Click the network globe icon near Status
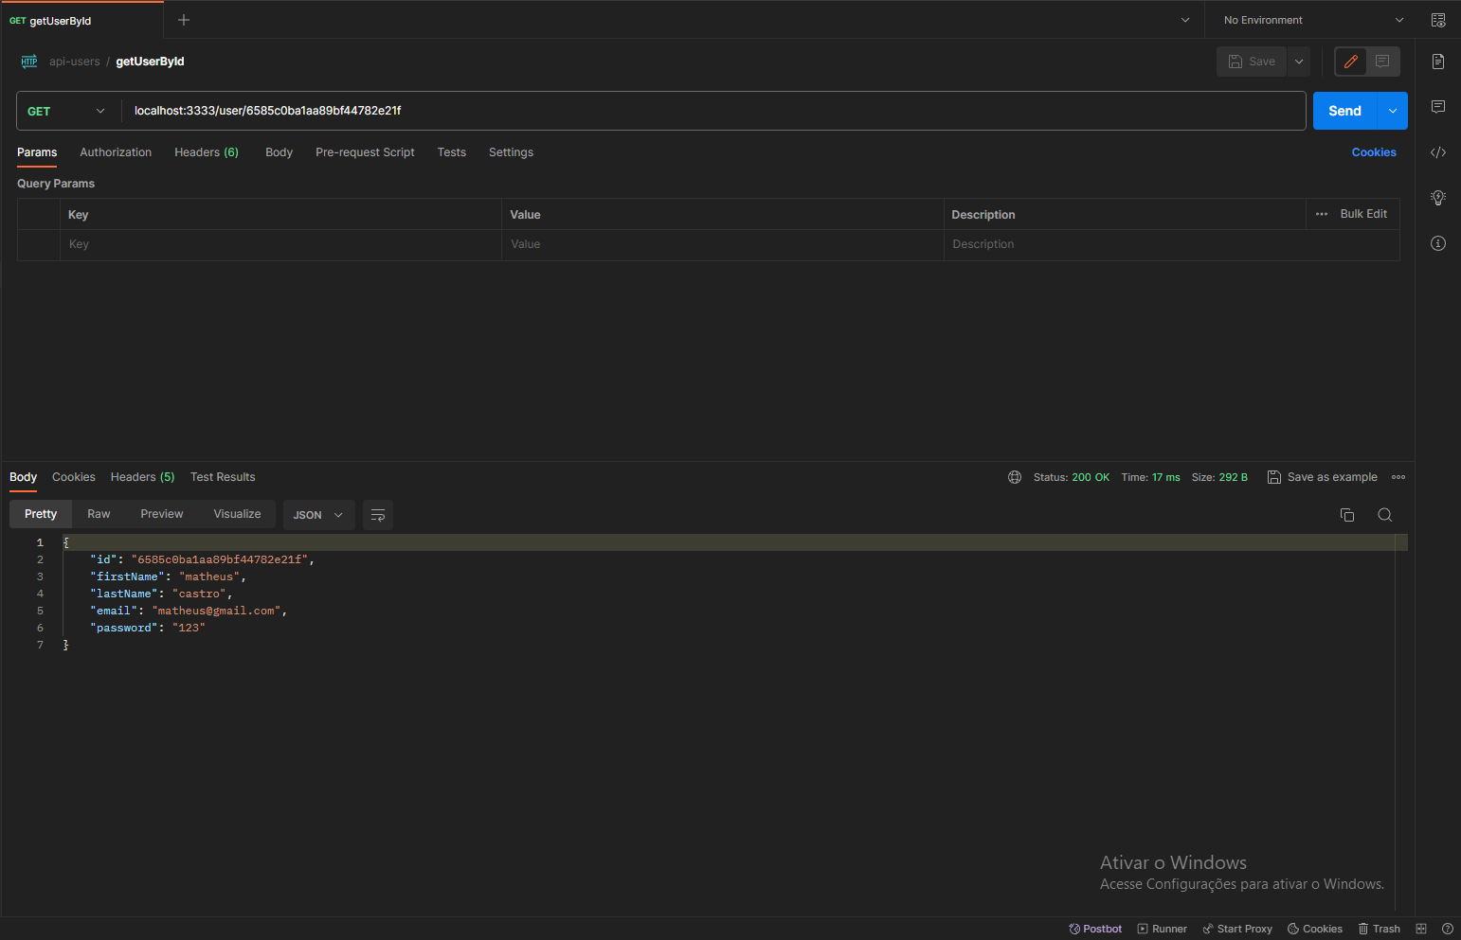Viewport: 1461px width, 940px height. (1015, 477)
